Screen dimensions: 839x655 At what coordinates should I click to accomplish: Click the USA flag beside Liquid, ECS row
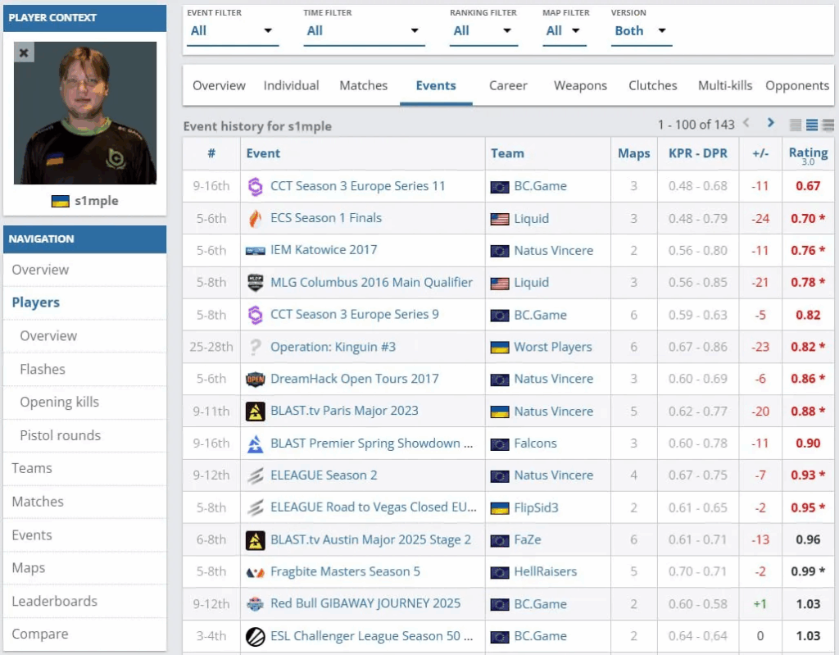tap(499, 219)
